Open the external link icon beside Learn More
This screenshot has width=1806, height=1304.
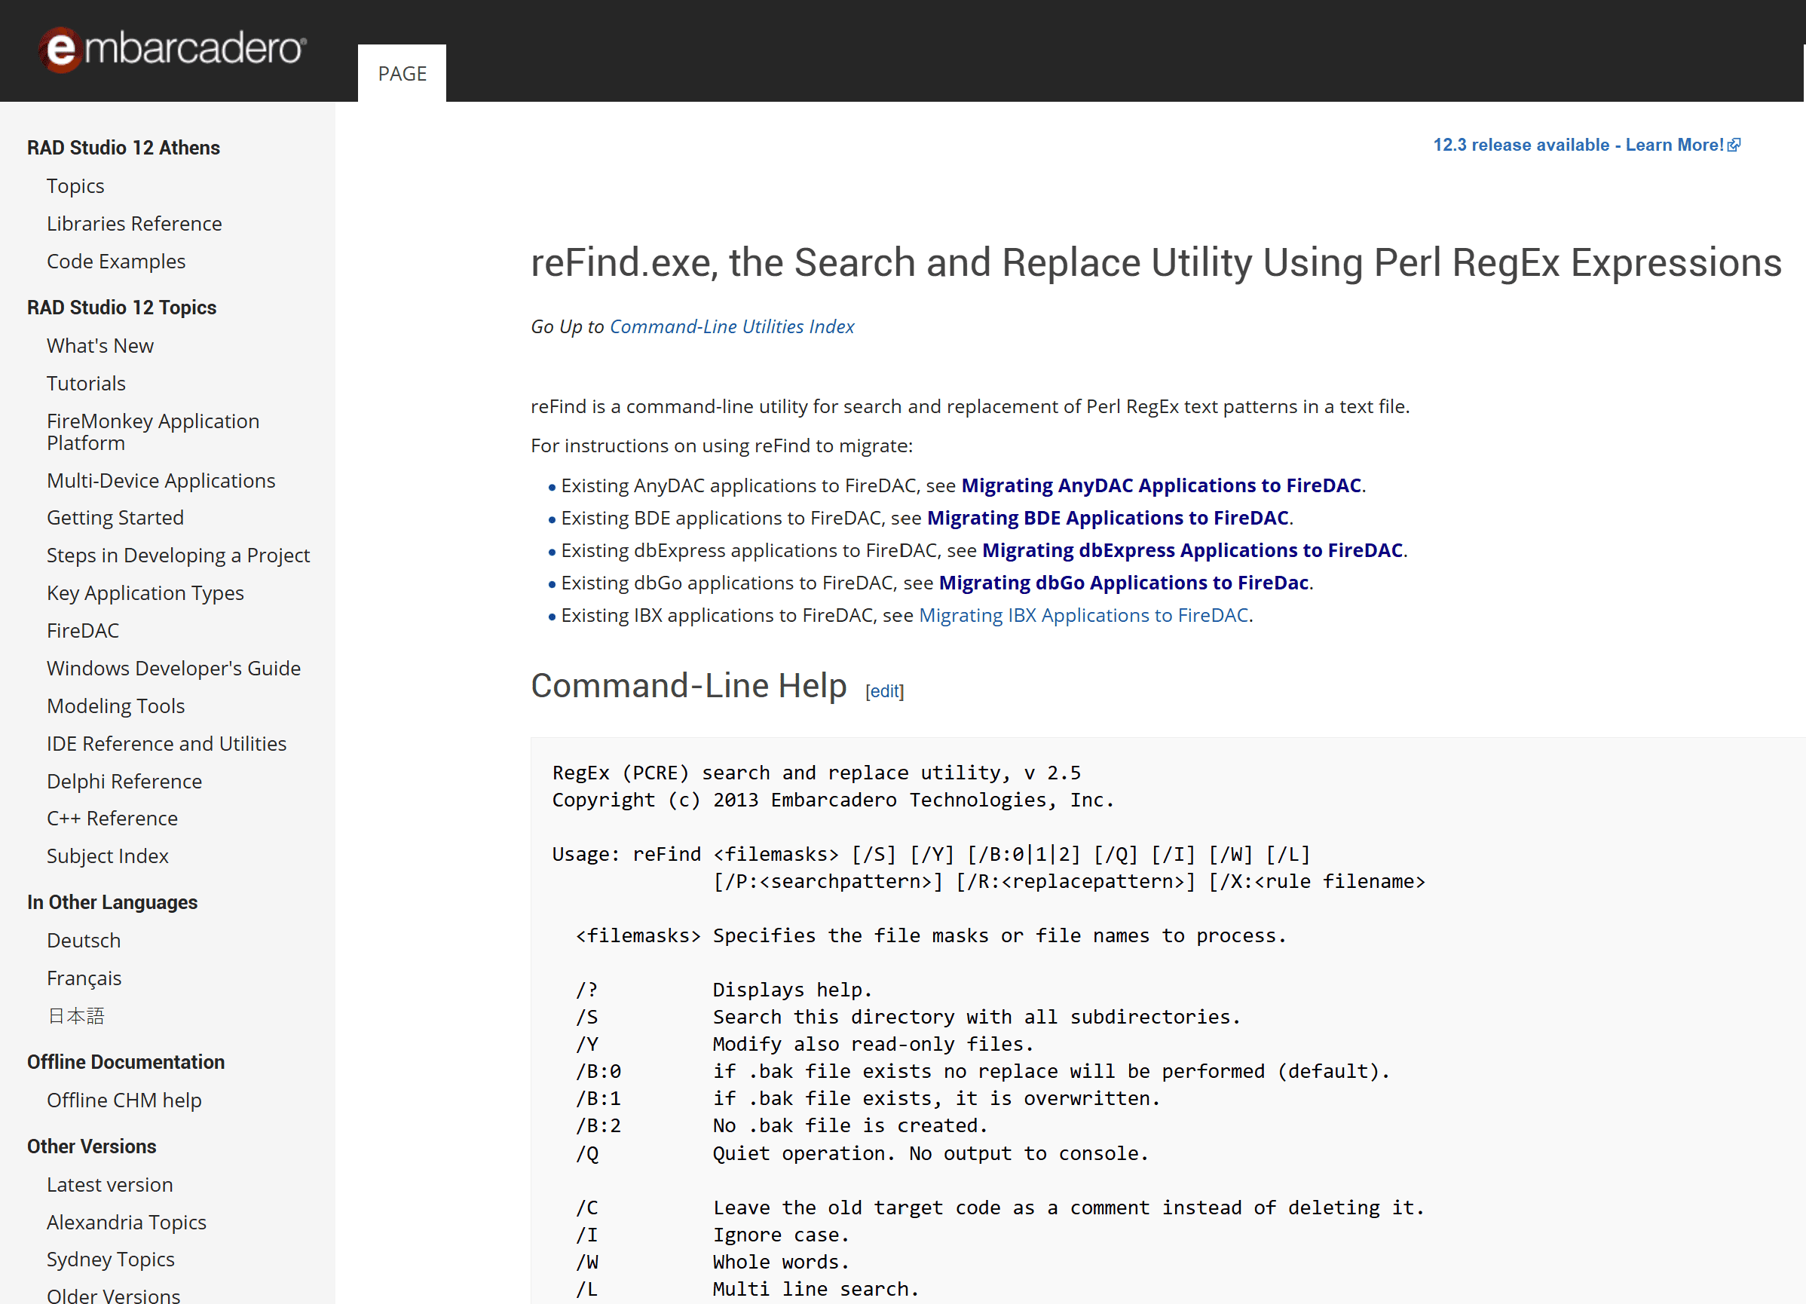tap(1734, 145)
